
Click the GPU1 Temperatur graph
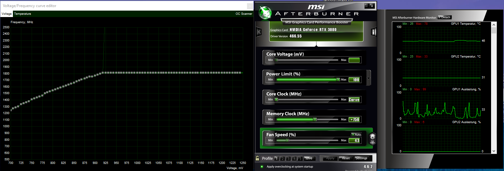point(441,40)
